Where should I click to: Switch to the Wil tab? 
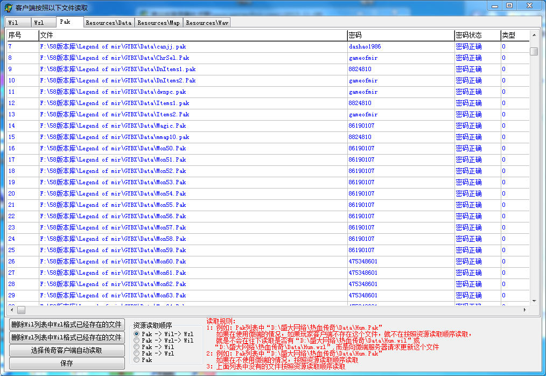[x=18, y=23]
